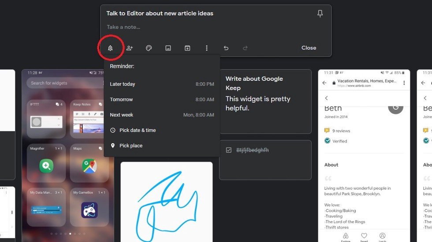The height and width of the screenshot is (242, 432).
Task: Open the Collaborator add-person icon
Action: [130, 48]
